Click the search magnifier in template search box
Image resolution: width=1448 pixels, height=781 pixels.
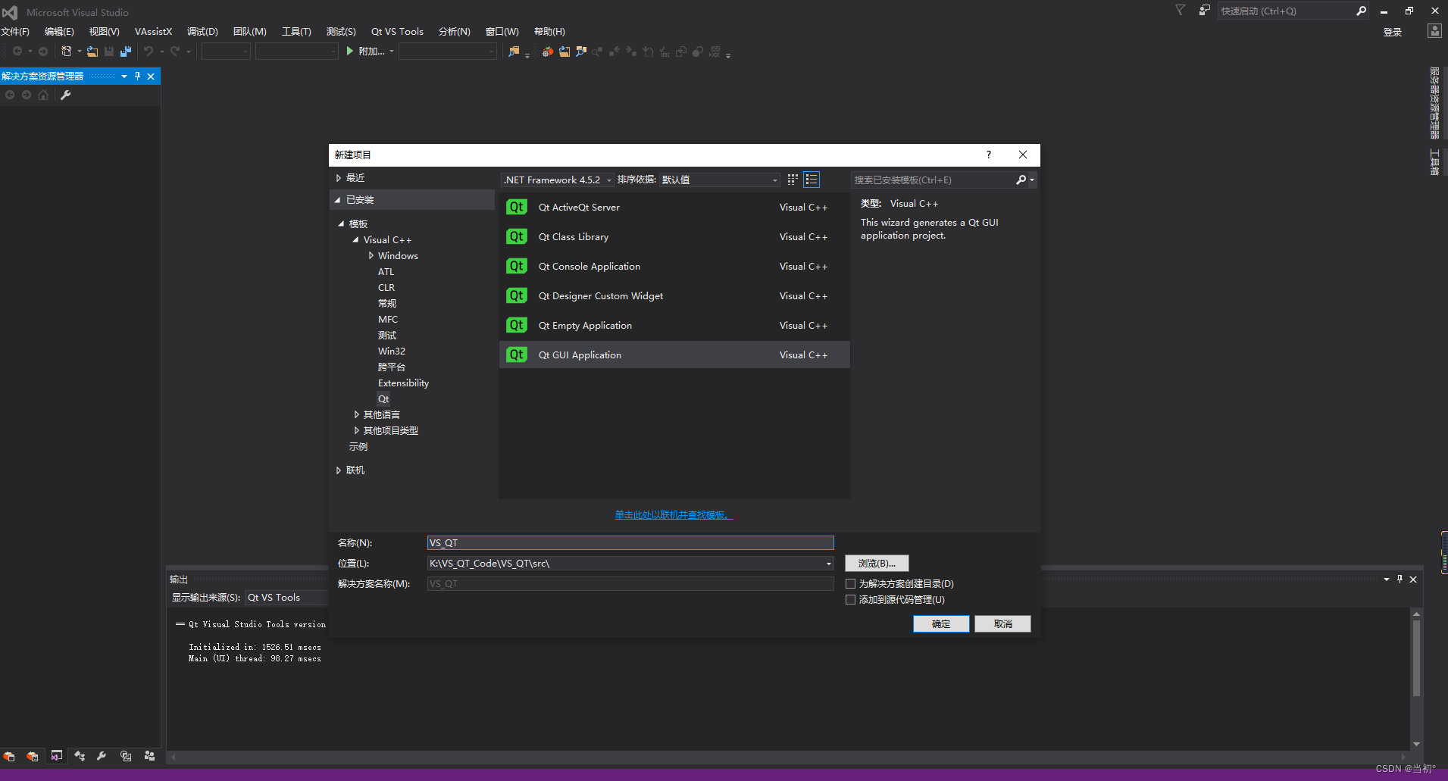pos(1021,180)
